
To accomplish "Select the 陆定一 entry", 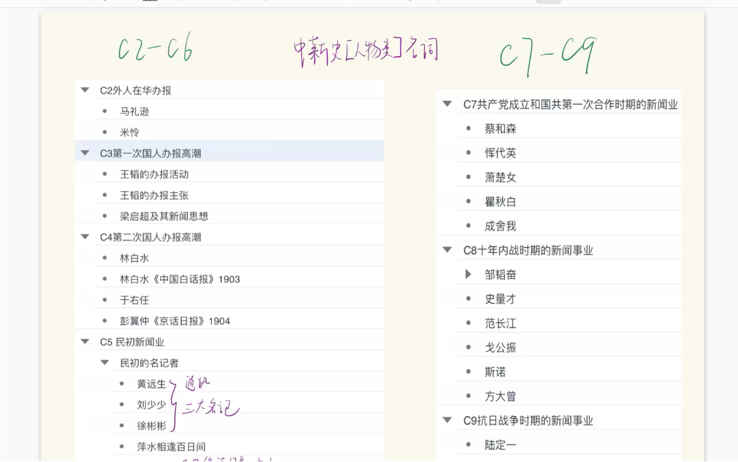I will click(500, 445).
